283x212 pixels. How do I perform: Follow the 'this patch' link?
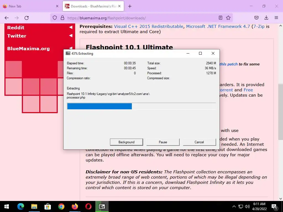pyautogui.click(x=229, y=64)
